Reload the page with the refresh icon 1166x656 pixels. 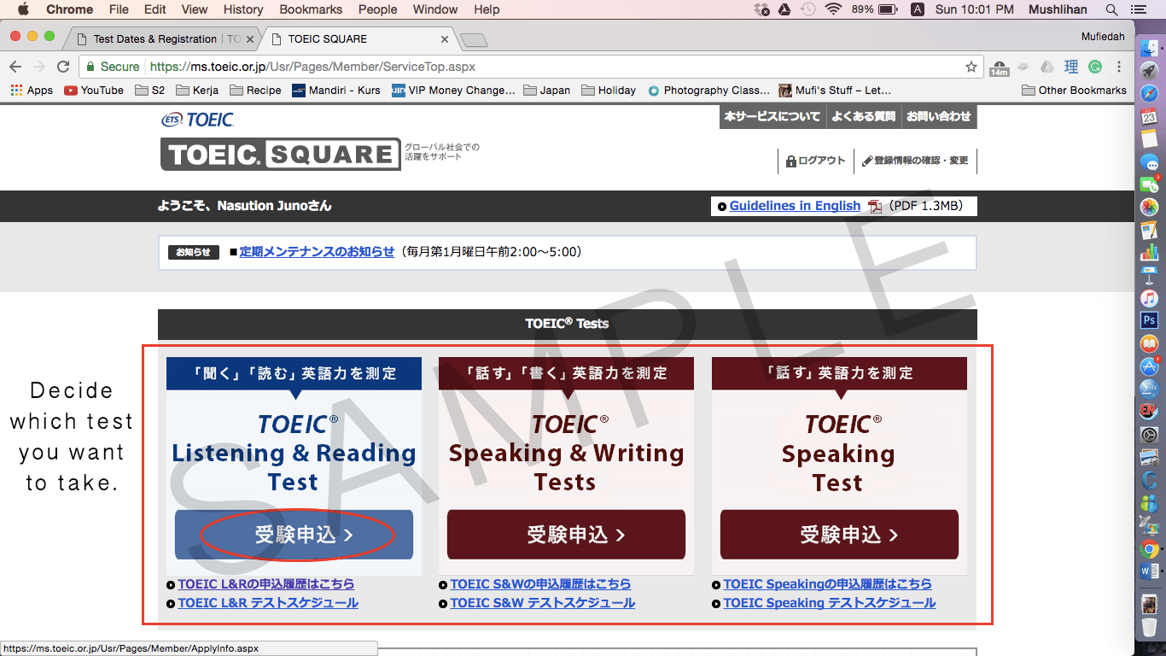point(62,67)
